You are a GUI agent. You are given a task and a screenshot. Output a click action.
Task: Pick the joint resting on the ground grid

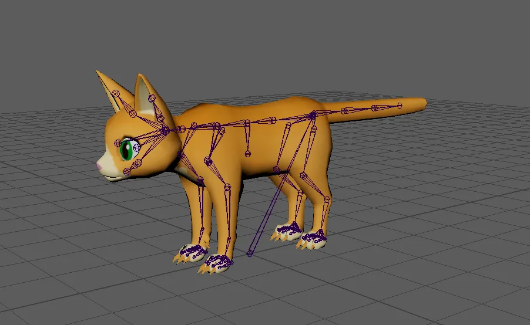point(250,253)
